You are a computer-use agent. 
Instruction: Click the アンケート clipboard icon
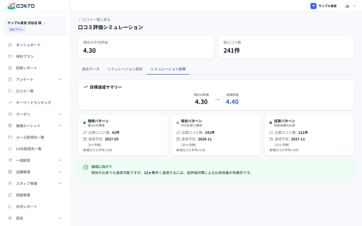10,79
